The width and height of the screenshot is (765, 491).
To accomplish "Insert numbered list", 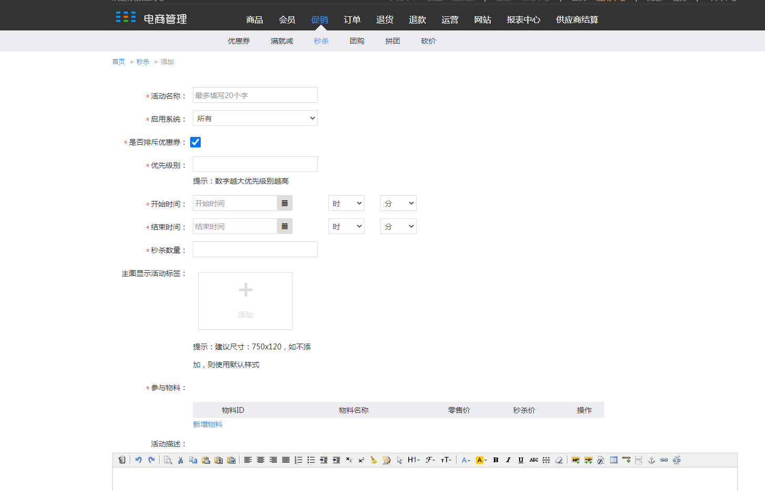I will click(x=298, y=460).
